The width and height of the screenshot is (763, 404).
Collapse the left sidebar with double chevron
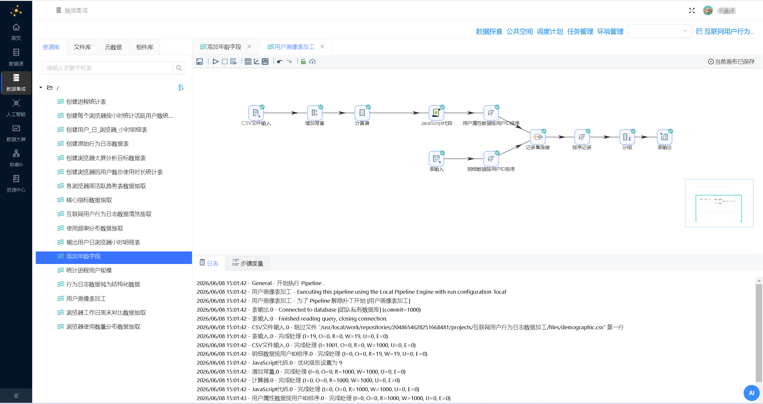pyautogui.click(x=16, y=396)
